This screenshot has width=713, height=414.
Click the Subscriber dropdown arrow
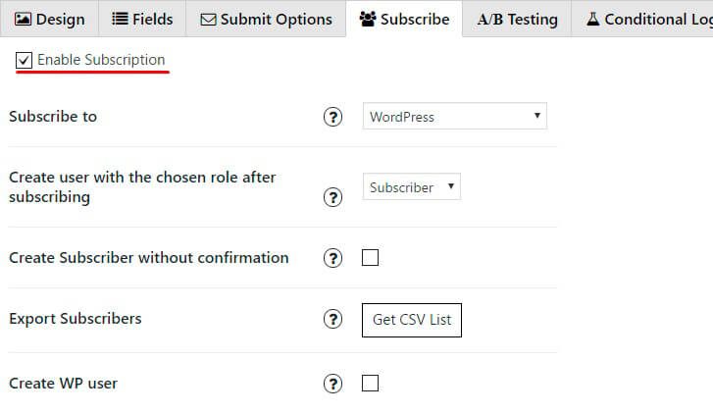pyautogui.click(x=451, y=186)
